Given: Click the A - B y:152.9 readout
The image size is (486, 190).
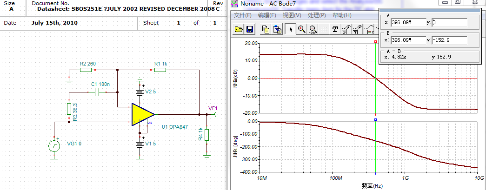Looking at the screenshot, I should (441, 57).
